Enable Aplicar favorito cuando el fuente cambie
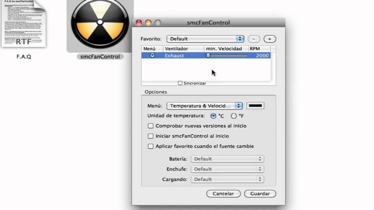 [x=150, y=146]
